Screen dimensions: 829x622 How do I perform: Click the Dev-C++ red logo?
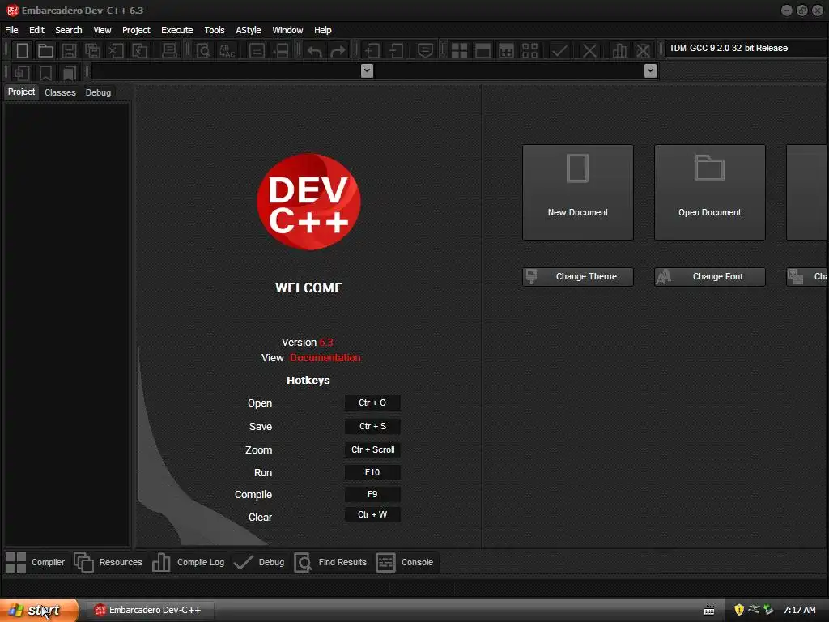tap(308, 202)
